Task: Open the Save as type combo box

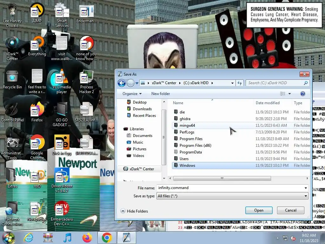Action: (x=232, y=196)
